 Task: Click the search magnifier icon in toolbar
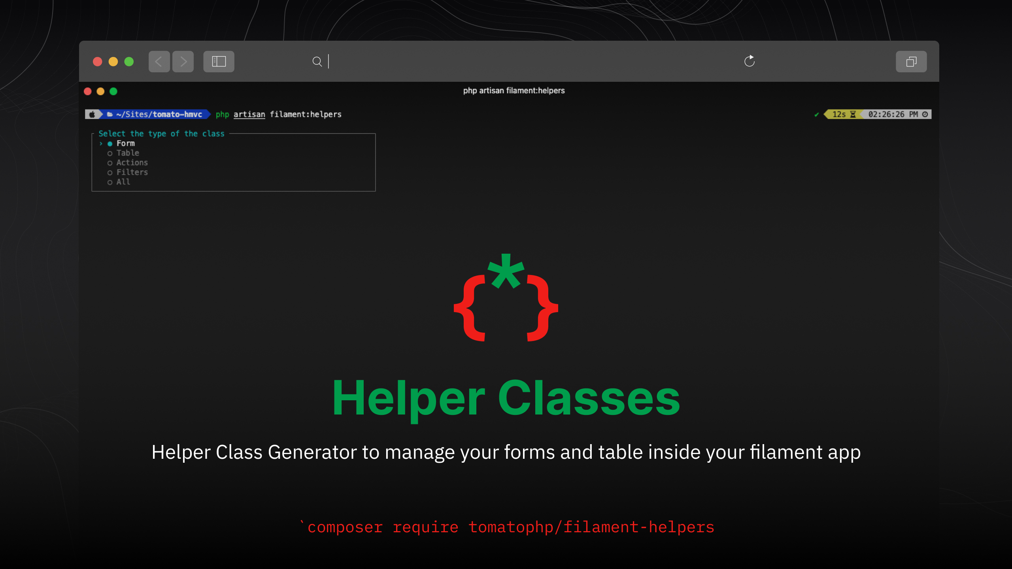click(317, 61)
